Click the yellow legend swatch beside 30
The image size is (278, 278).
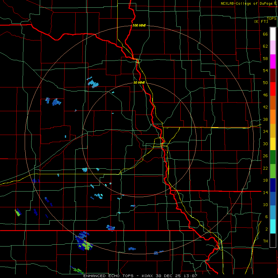(273, 144)
